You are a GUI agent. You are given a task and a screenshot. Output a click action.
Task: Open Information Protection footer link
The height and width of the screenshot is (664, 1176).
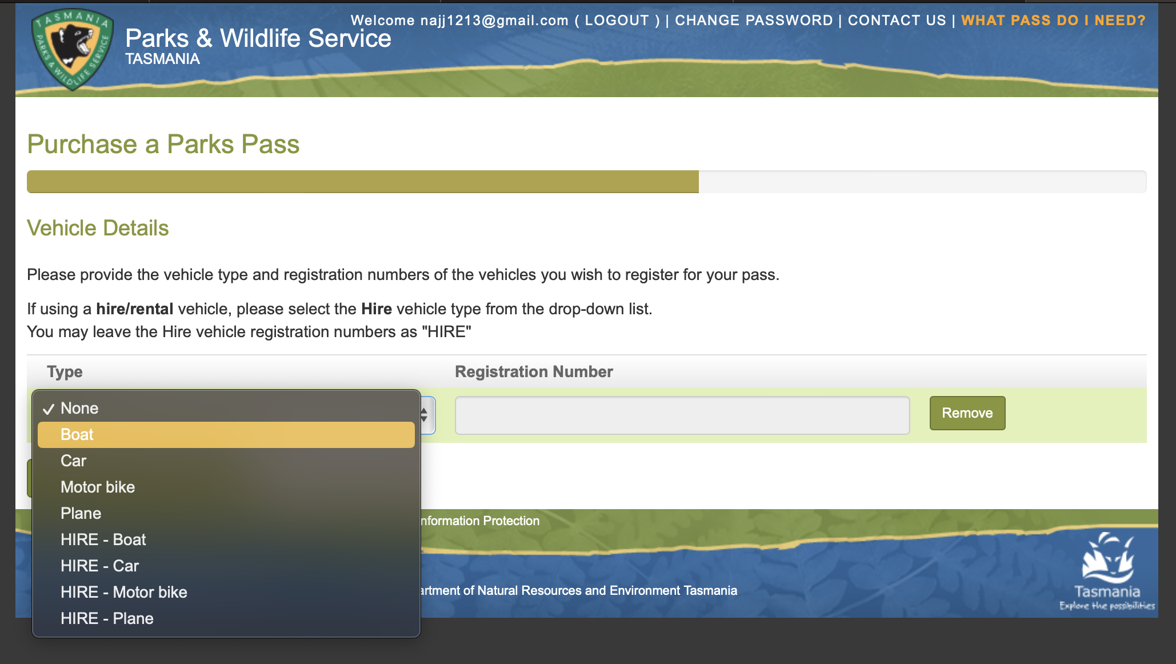(480, 521)
